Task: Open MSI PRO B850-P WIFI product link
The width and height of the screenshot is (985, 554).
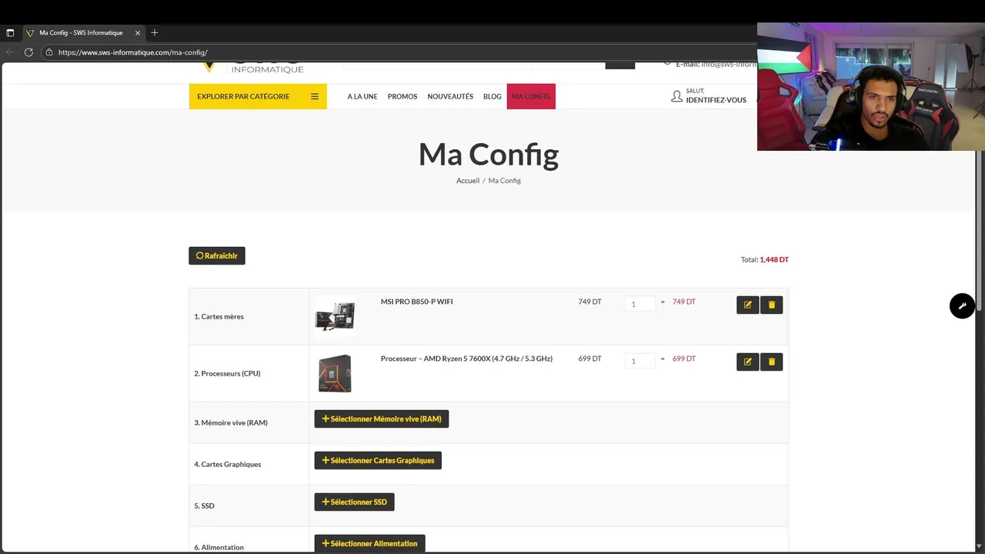Action: (416, 302)
